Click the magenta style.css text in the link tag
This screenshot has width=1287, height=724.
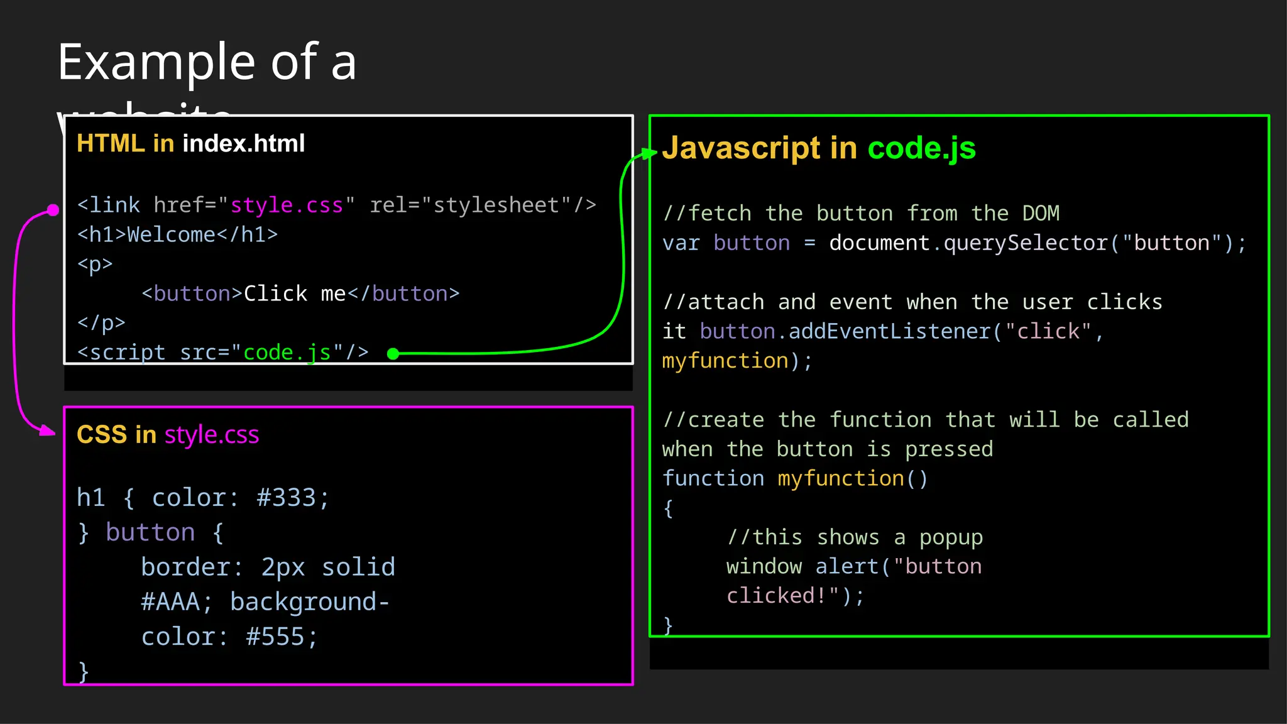pos(287,205)
